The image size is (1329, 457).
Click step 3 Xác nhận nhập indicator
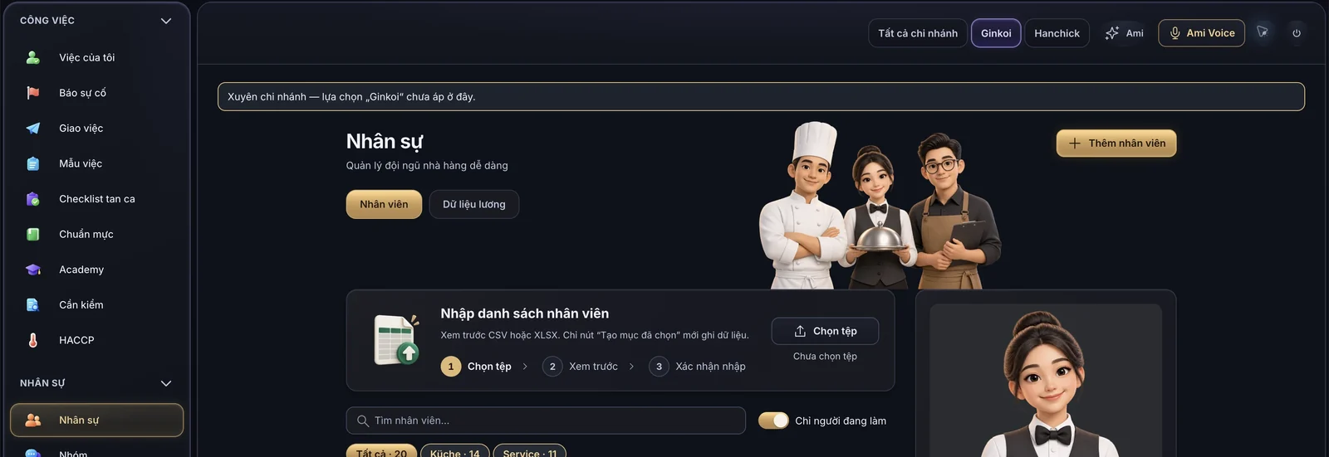(x=698, y=367)
